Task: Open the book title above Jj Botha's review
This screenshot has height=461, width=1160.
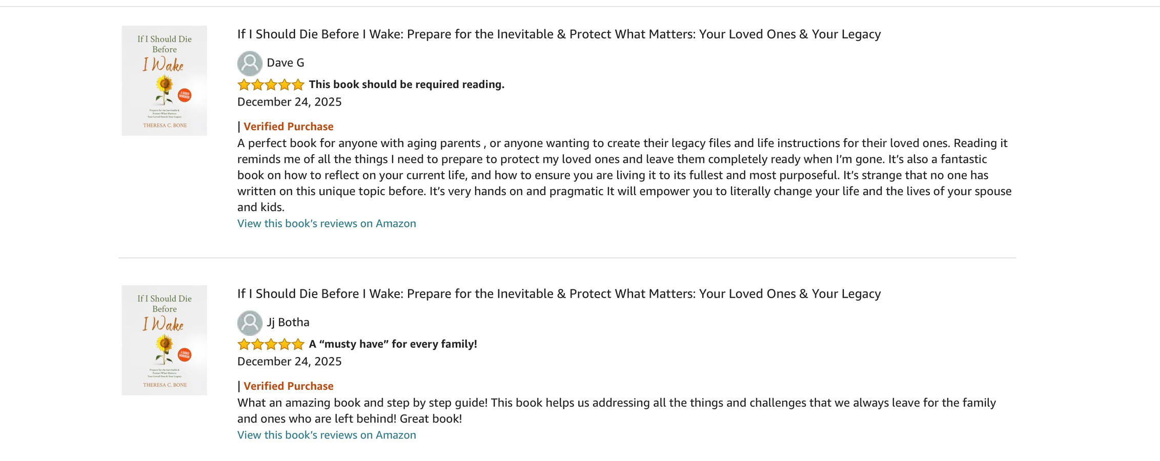Action: [x=559, y=294]
